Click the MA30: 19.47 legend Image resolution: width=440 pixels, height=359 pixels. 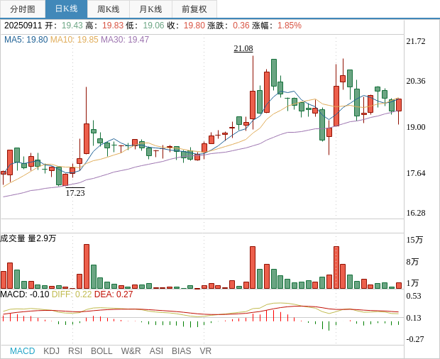(x=125, y=40)
